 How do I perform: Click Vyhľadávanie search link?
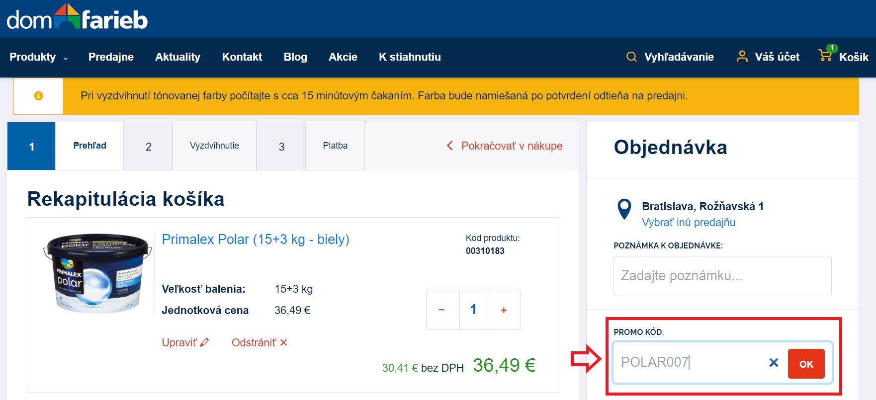click(679, 57)
